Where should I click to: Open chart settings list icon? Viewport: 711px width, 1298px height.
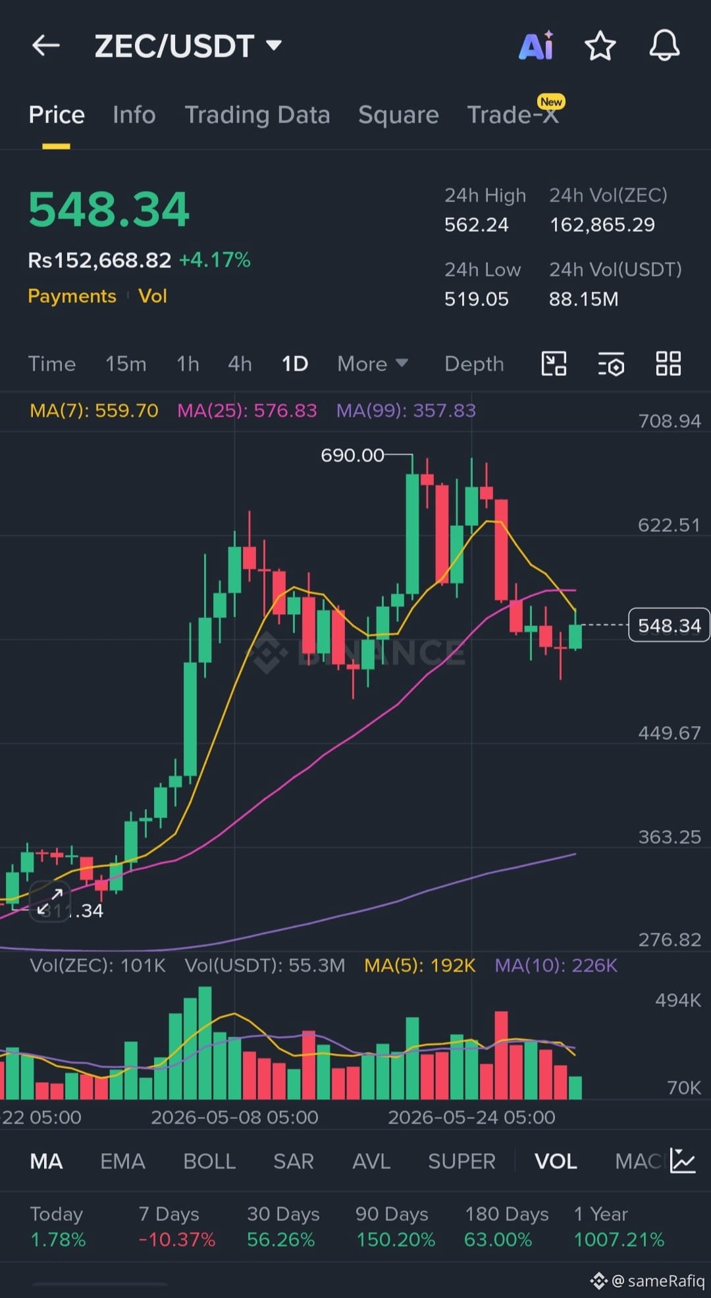click(x=611, y=363)
